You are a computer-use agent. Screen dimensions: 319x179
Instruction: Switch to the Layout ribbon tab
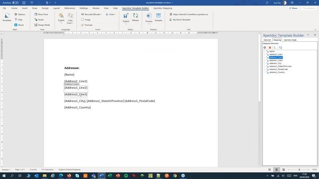pyautogui.click(x=56, y=8)
